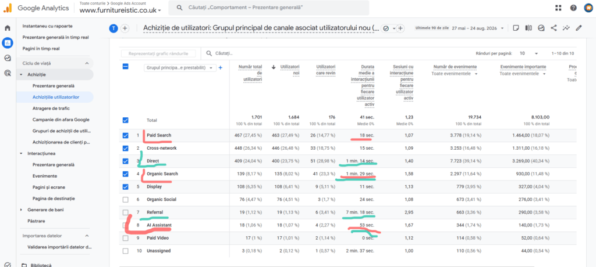This screenshot has width=596, height=267.
Task: Open Păstrare in sidebar
Action: 37,221
